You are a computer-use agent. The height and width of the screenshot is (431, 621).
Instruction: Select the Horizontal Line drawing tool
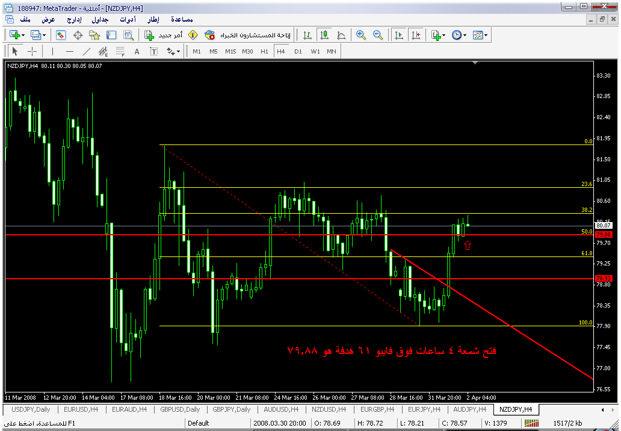click(70, 51)
